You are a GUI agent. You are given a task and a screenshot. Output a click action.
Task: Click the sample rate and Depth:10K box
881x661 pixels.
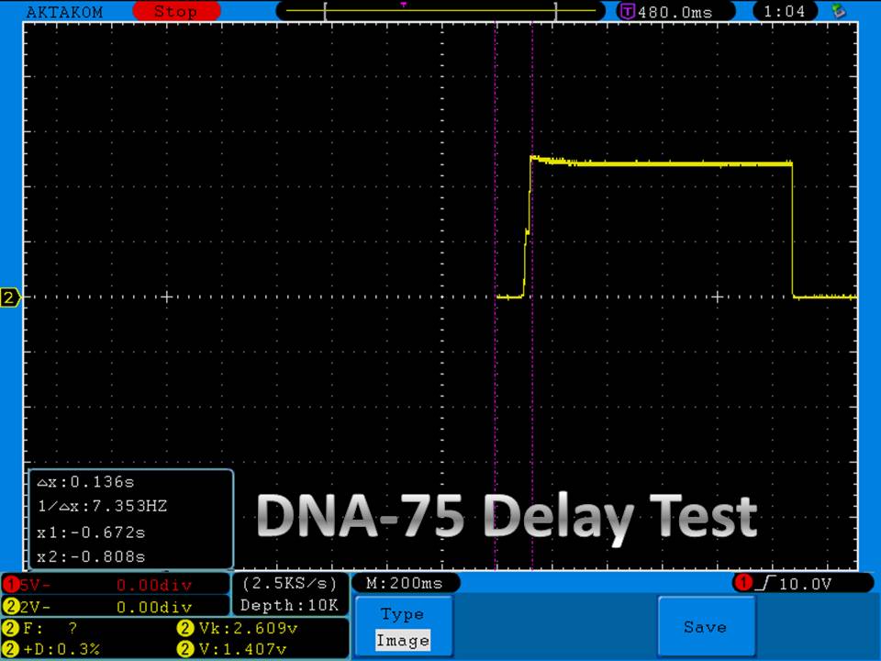[x=290, y=594]
